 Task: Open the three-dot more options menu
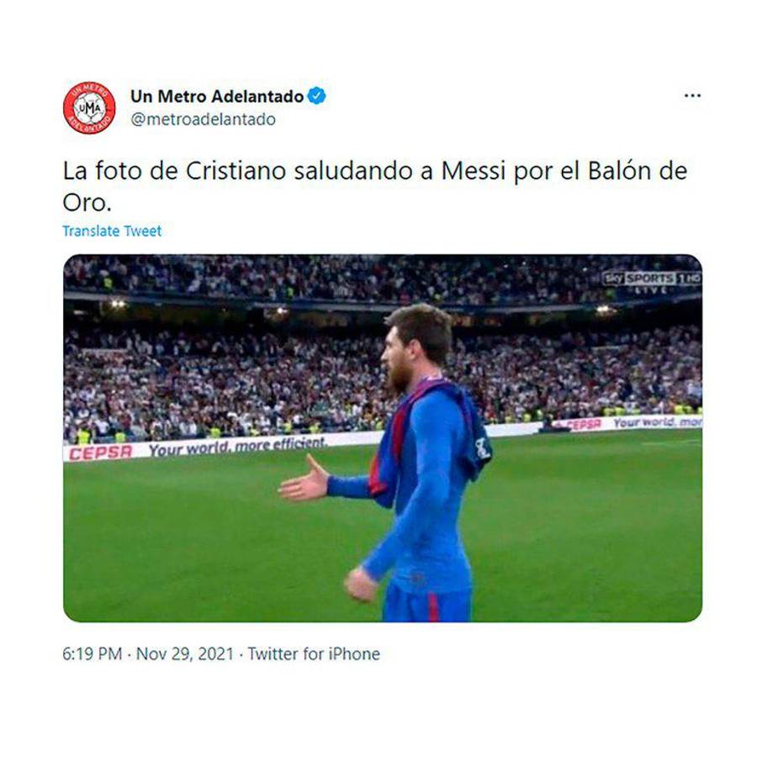(692, 96)
